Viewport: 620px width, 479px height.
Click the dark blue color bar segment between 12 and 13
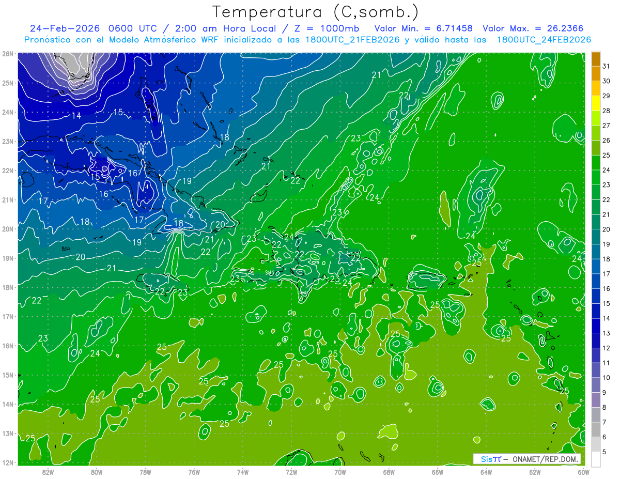click(596, 340)
